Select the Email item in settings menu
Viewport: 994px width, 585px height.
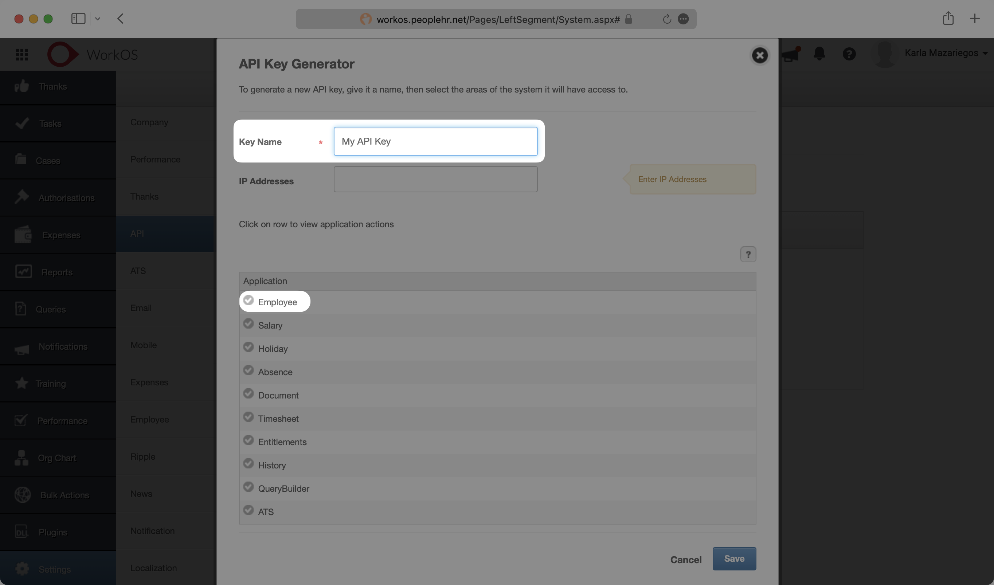(141, 308)
